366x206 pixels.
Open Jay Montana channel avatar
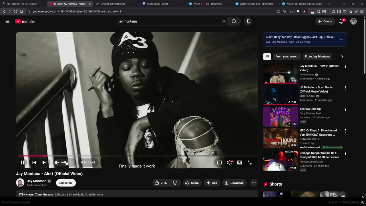20,183
